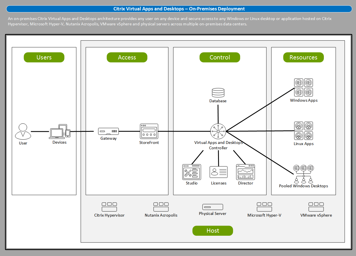356x256 pixels.
Task: Select the Pooled Windows Desktops icon
Action: [x=304, y=174]
